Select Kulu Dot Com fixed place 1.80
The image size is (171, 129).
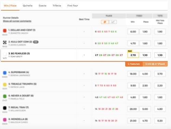[x=145, y=43]
